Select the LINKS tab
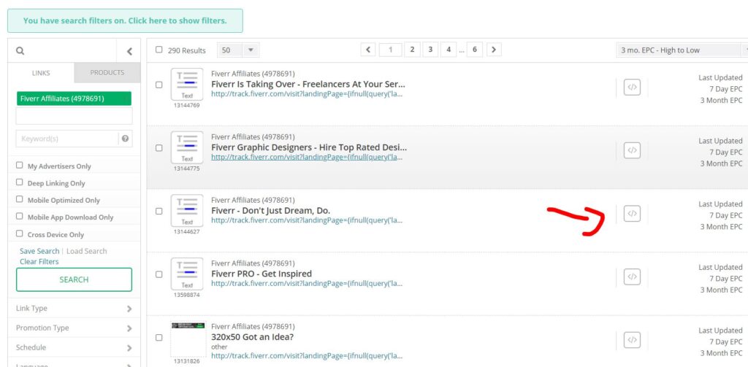Screen dimensions: 748x367 point(41,73)
